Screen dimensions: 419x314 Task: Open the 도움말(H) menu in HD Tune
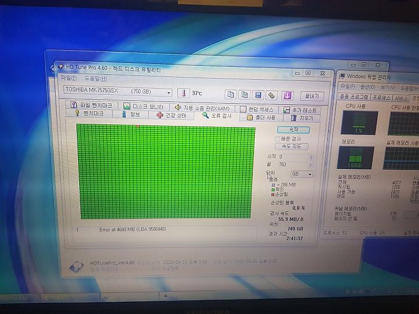95,79
